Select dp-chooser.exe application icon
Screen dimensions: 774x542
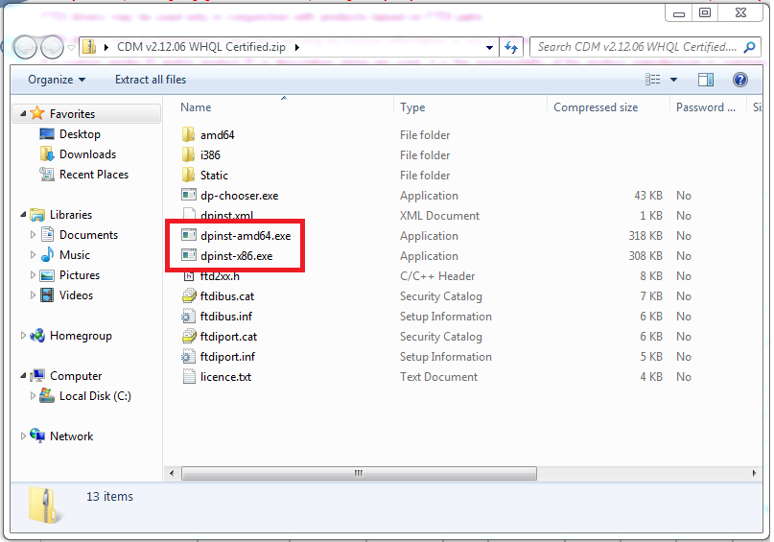pos(189,195)
